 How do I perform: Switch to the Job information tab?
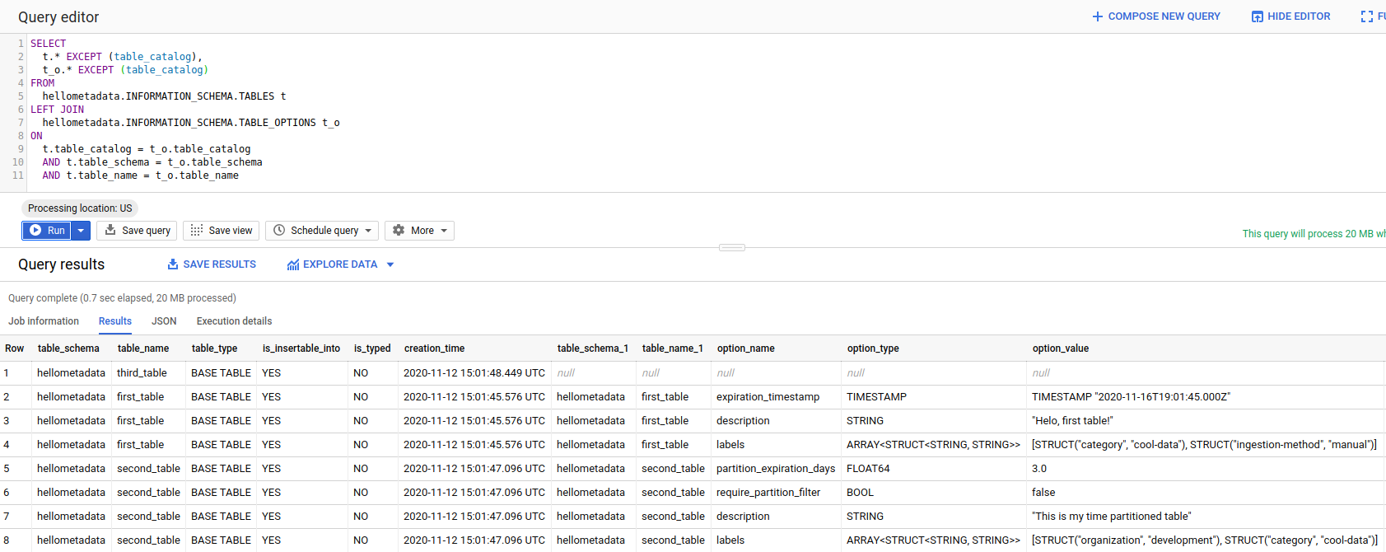tap(44, 321)
